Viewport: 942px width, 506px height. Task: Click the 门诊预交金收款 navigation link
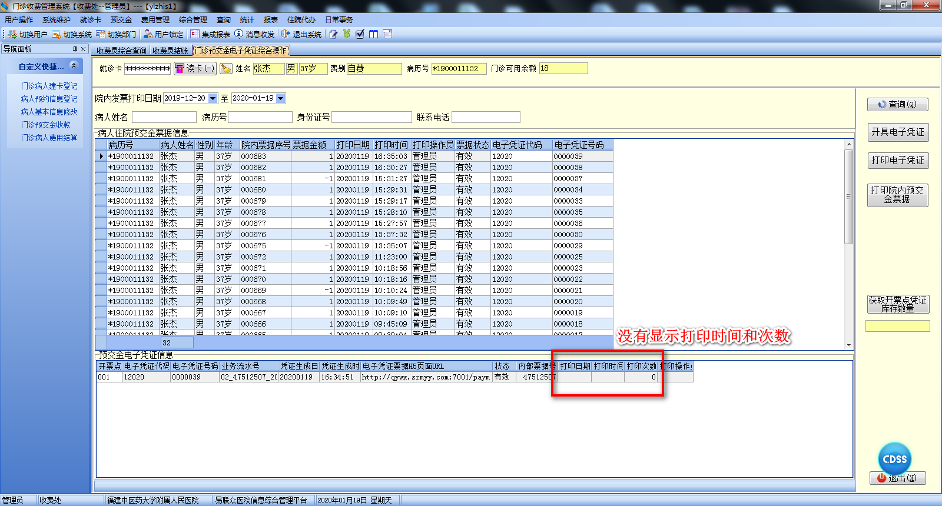pyautogui.click(x=46, y=125)
